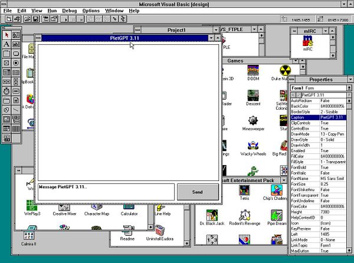Click the Start (run) toolbar button

pos(64,19)
